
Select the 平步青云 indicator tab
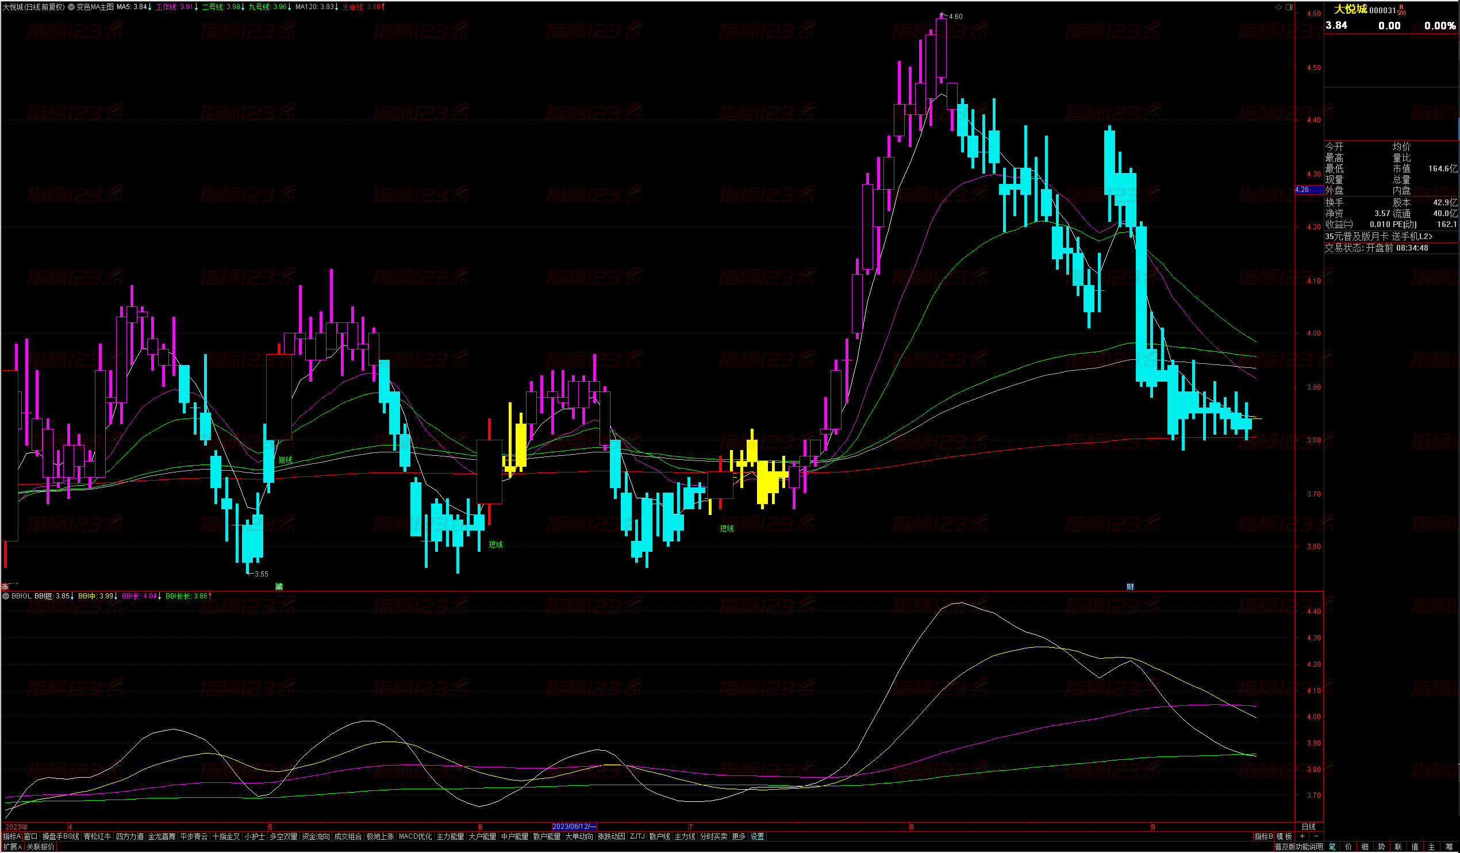[x=194, y=836]
